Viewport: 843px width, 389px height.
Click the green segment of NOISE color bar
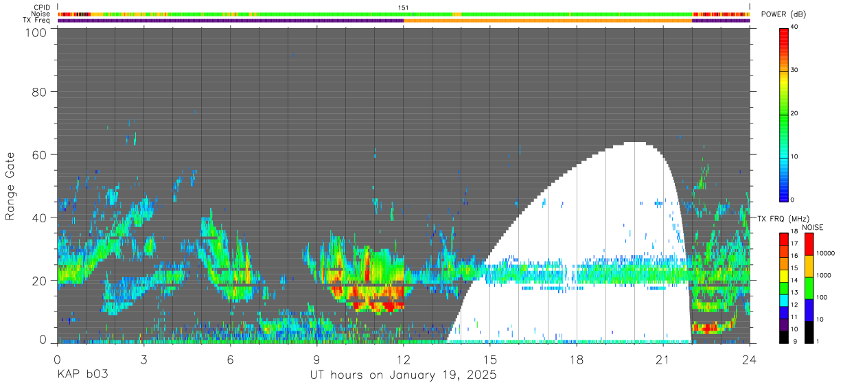click(808, 288)
